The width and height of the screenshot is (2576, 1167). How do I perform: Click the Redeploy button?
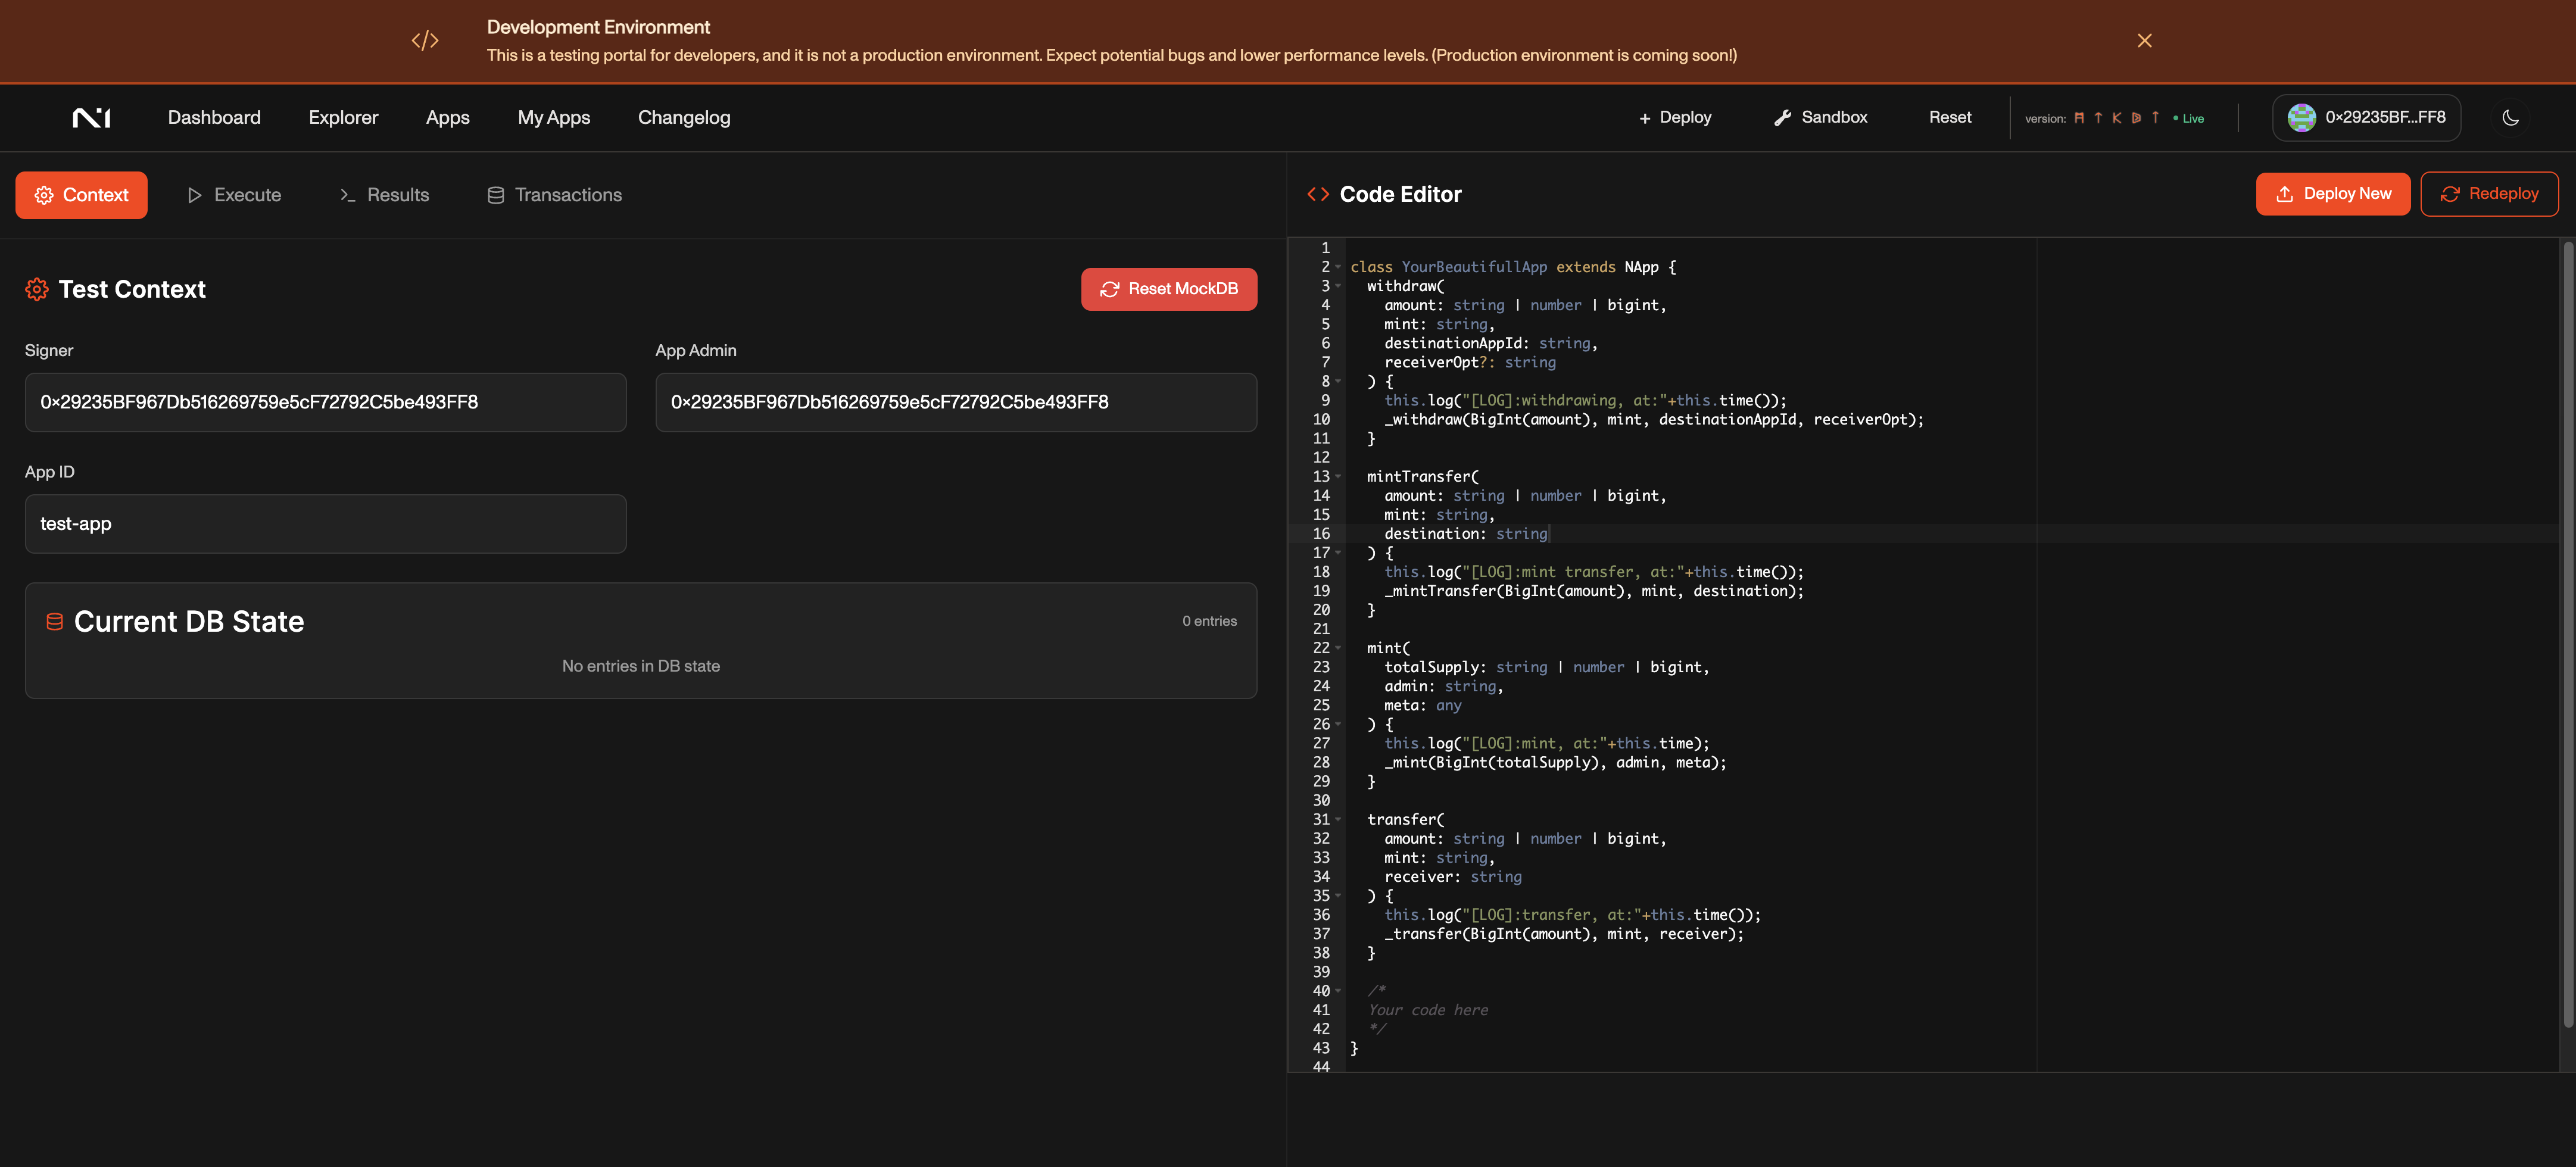tap(2488, 194)
